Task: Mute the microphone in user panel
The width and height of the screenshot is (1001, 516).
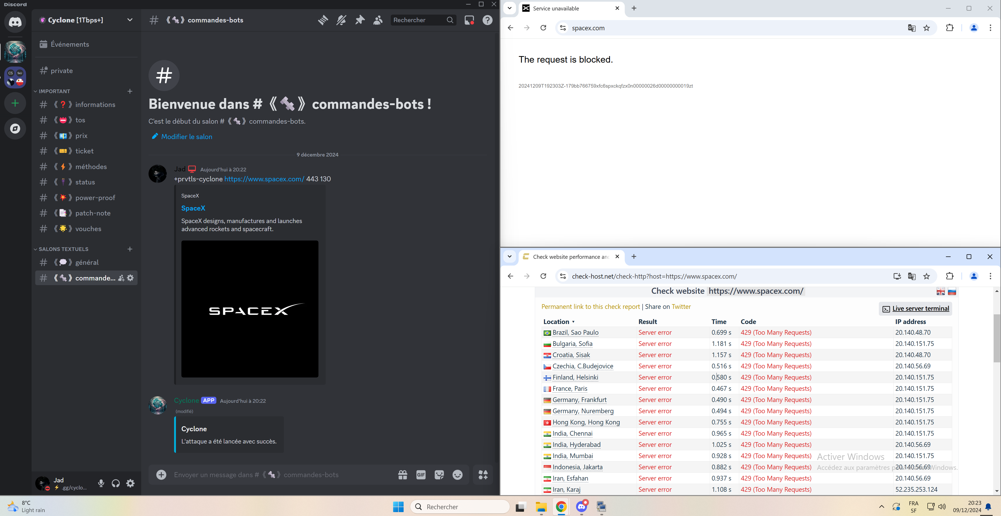Action: click(x=101, y=483)
